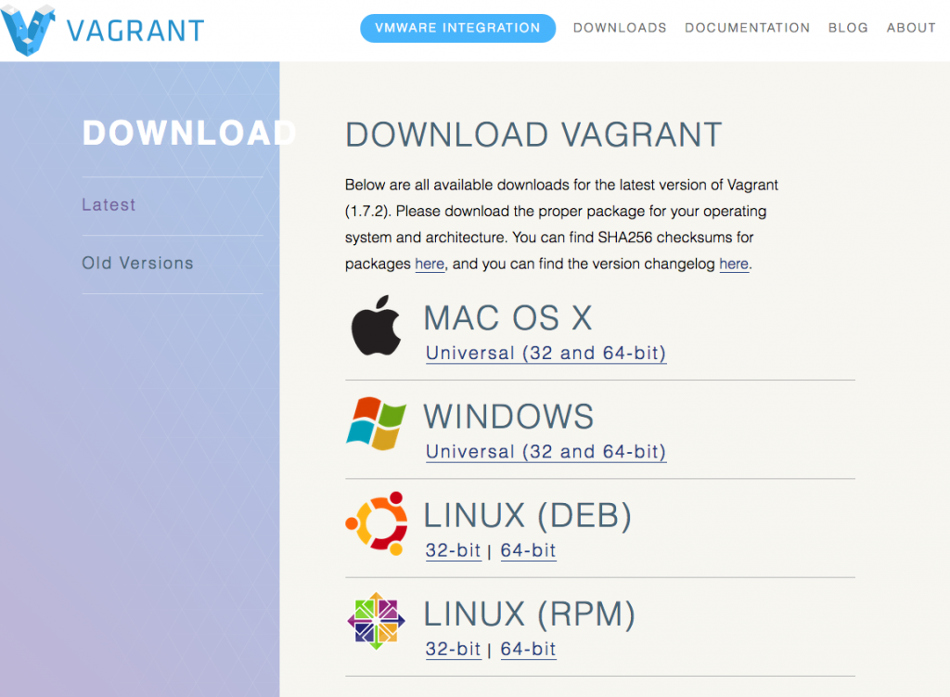Open the Documentation section

[747, 28]
